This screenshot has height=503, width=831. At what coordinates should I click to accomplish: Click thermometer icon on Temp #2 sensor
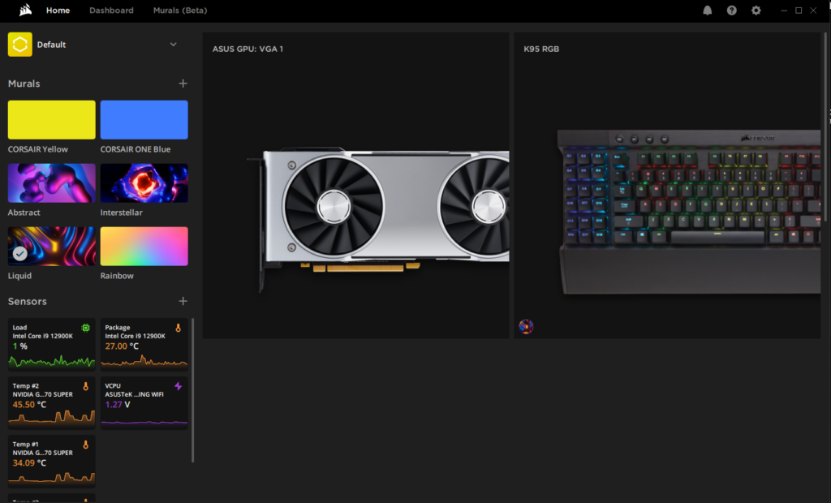[85, 386]
